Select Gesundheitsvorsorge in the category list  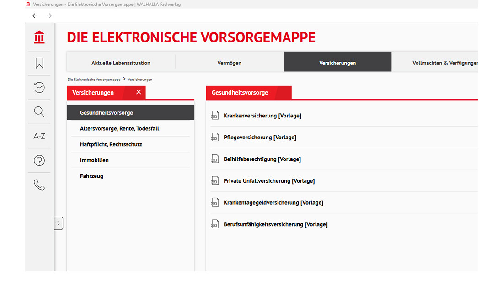click(131, 112)
